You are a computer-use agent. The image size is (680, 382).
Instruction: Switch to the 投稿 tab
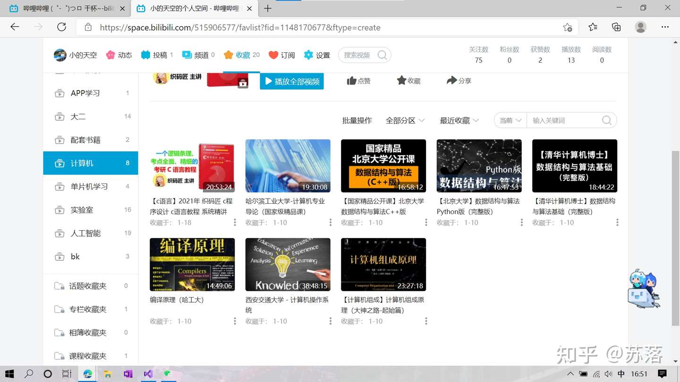(x=157, y=55)
